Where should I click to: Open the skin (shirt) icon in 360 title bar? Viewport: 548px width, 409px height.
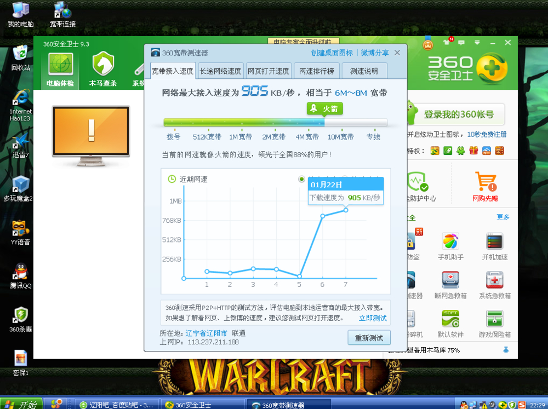(x=447, y=42)
